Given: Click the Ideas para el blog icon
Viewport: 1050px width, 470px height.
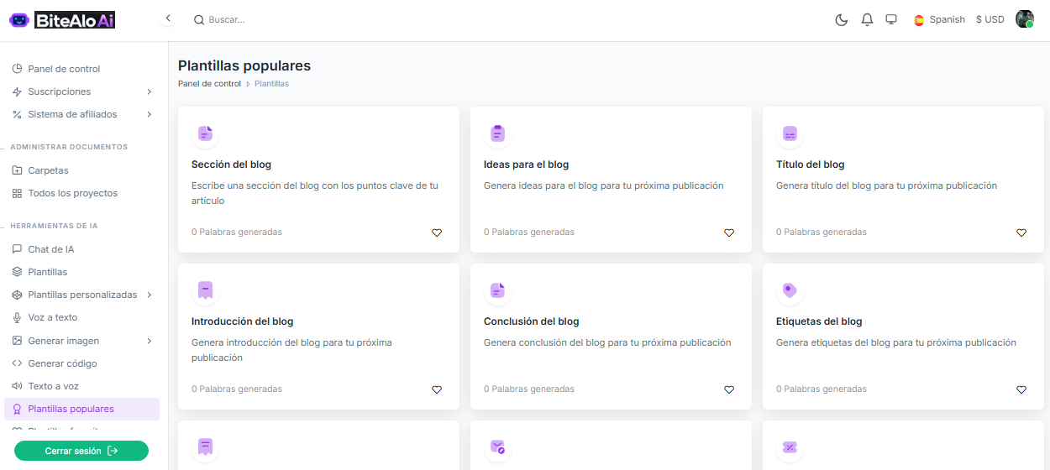Looking at the screenshot, I should click(497, 133).
